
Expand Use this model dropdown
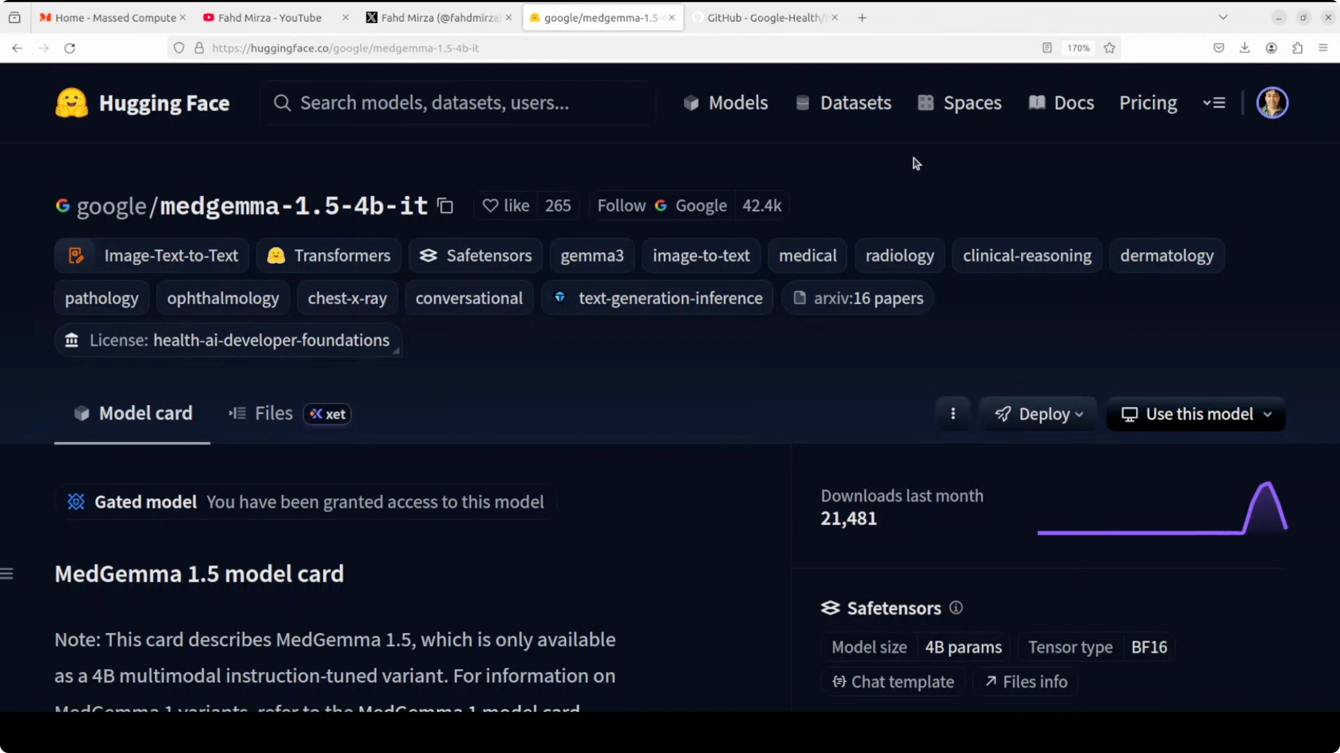pos(1195,414)
